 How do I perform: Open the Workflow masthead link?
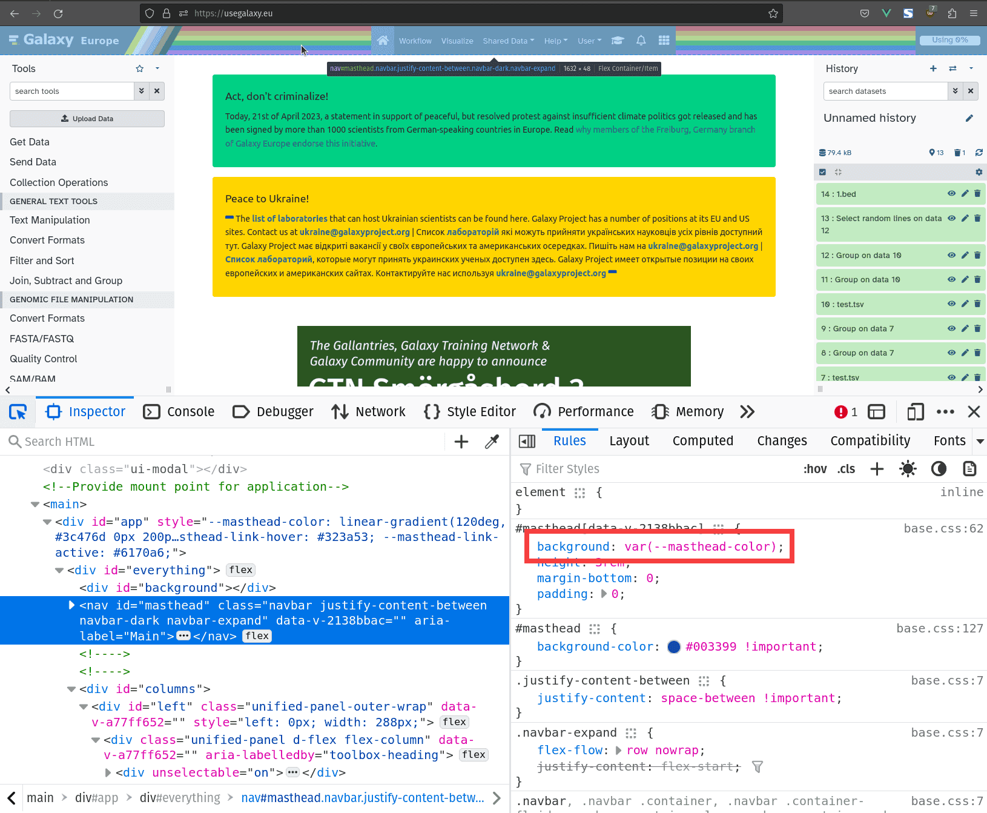pyautogui.click(x=415, y=41)
